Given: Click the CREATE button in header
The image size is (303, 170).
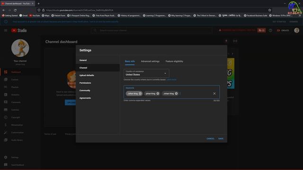Looking at the screenshot, I should pyautogui.click(x=283, y=30).
